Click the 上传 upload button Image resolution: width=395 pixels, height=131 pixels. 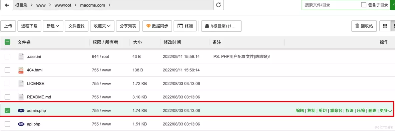[8, 26]
